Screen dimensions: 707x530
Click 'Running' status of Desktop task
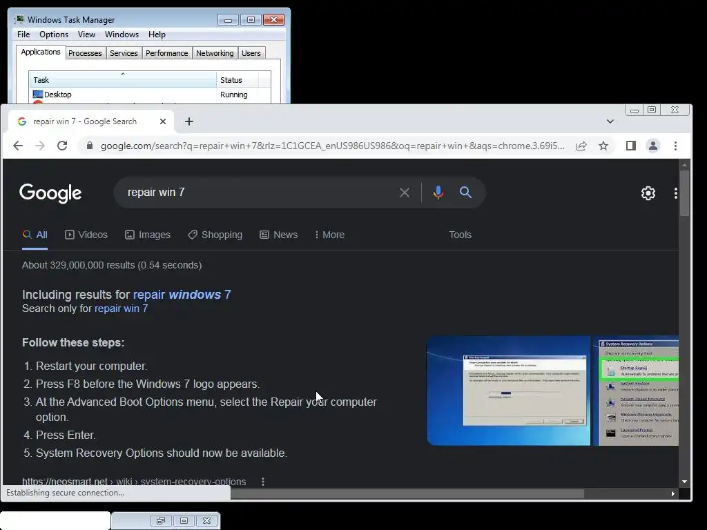(233, 95)
